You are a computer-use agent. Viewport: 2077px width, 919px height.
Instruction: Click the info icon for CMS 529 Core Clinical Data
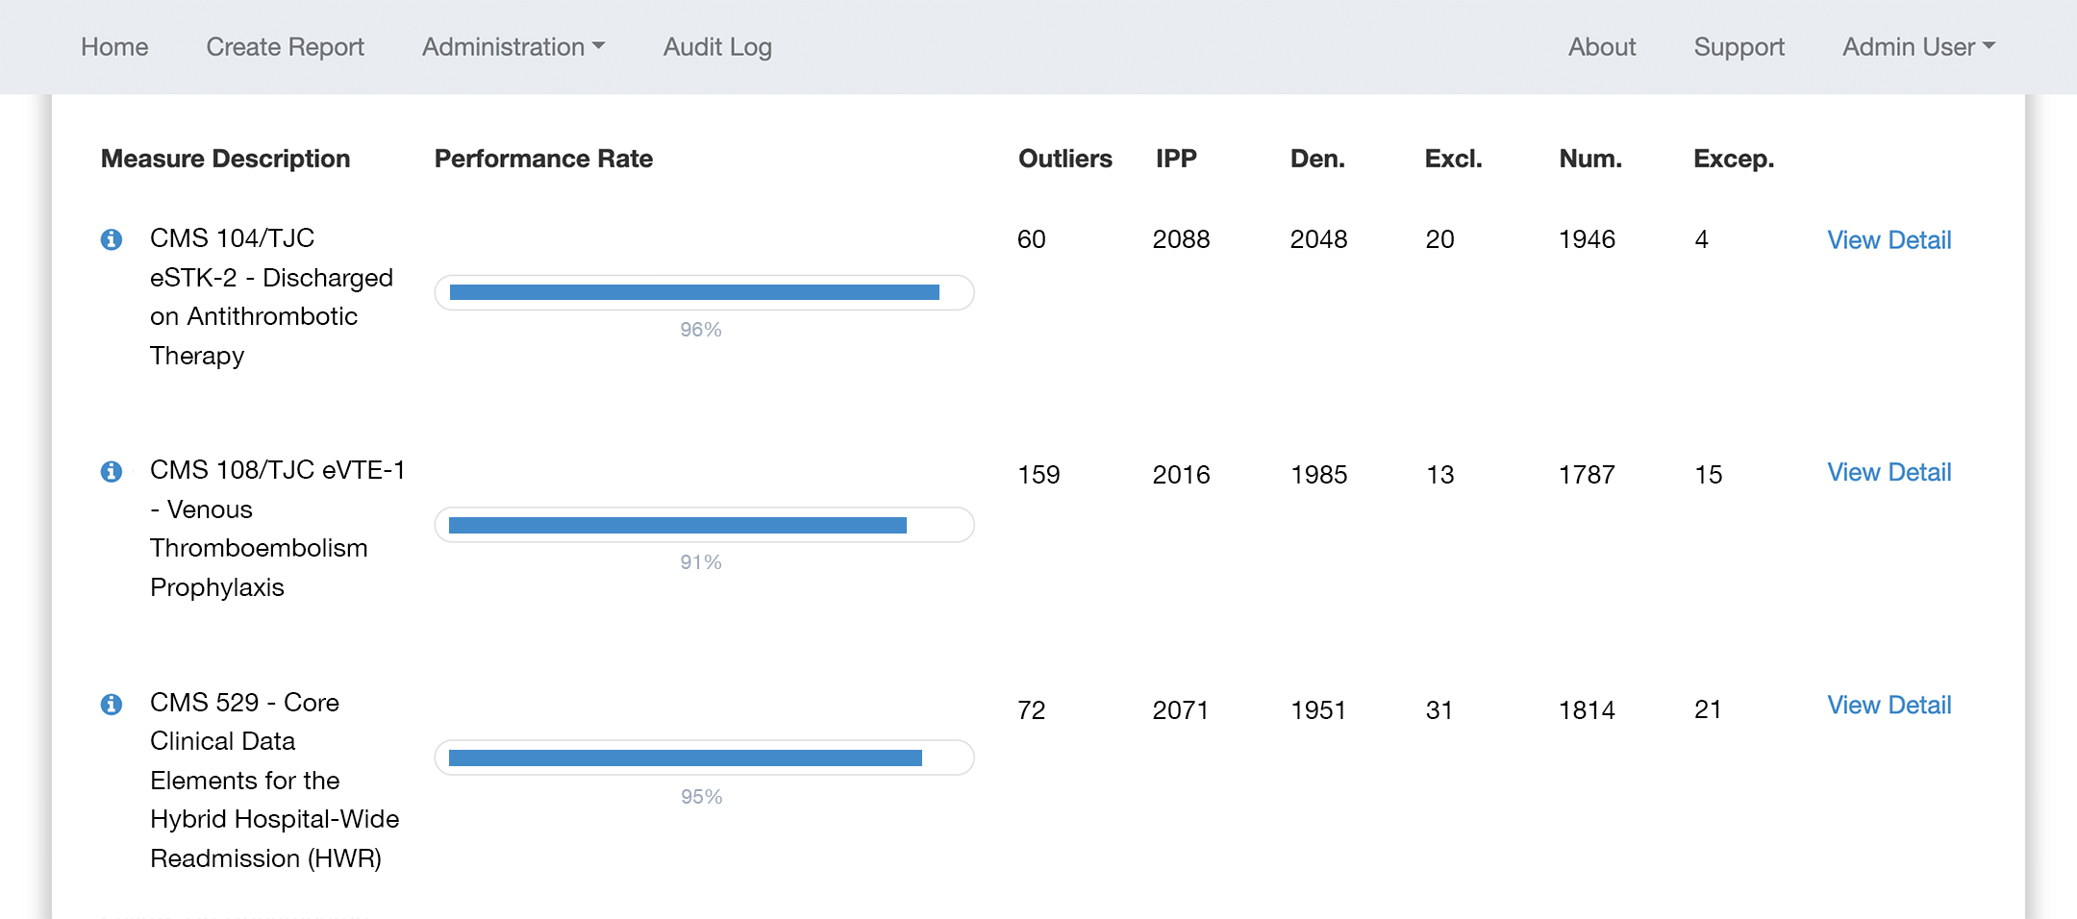(112, 705)
